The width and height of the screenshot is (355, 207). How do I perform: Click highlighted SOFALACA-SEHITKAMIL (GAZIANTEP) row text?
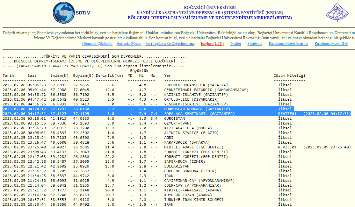pos(199,114)
